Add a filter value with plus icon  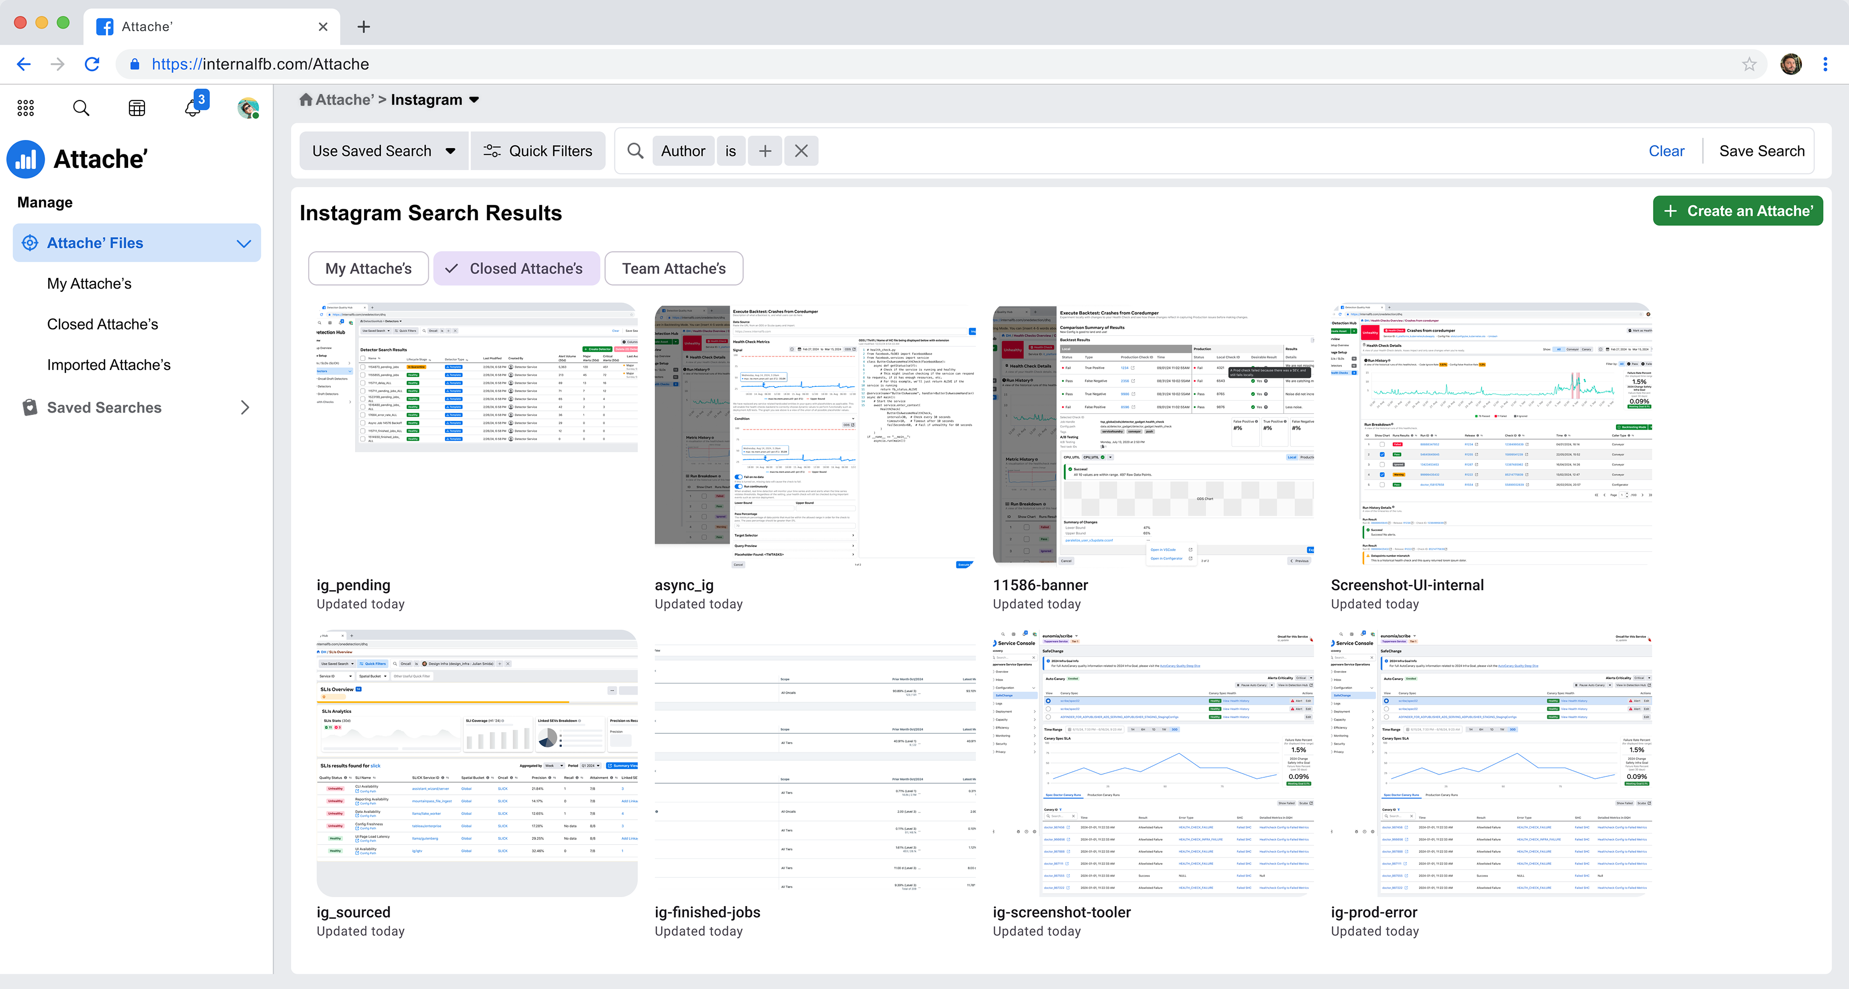765,152
